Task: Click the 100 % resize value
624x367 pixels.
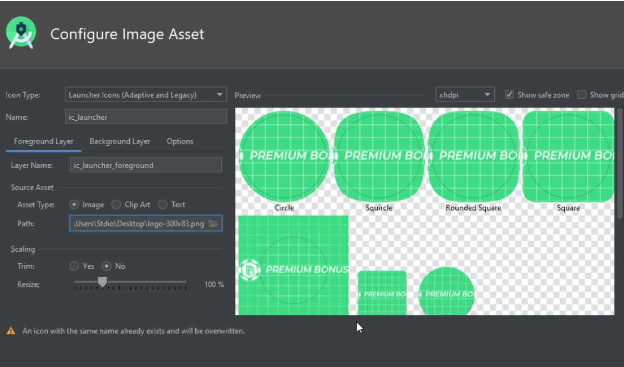Action: pyautogui.click(x=214, y=284)
